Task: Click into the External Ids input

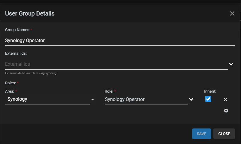Action: click(x=116, y=64)
